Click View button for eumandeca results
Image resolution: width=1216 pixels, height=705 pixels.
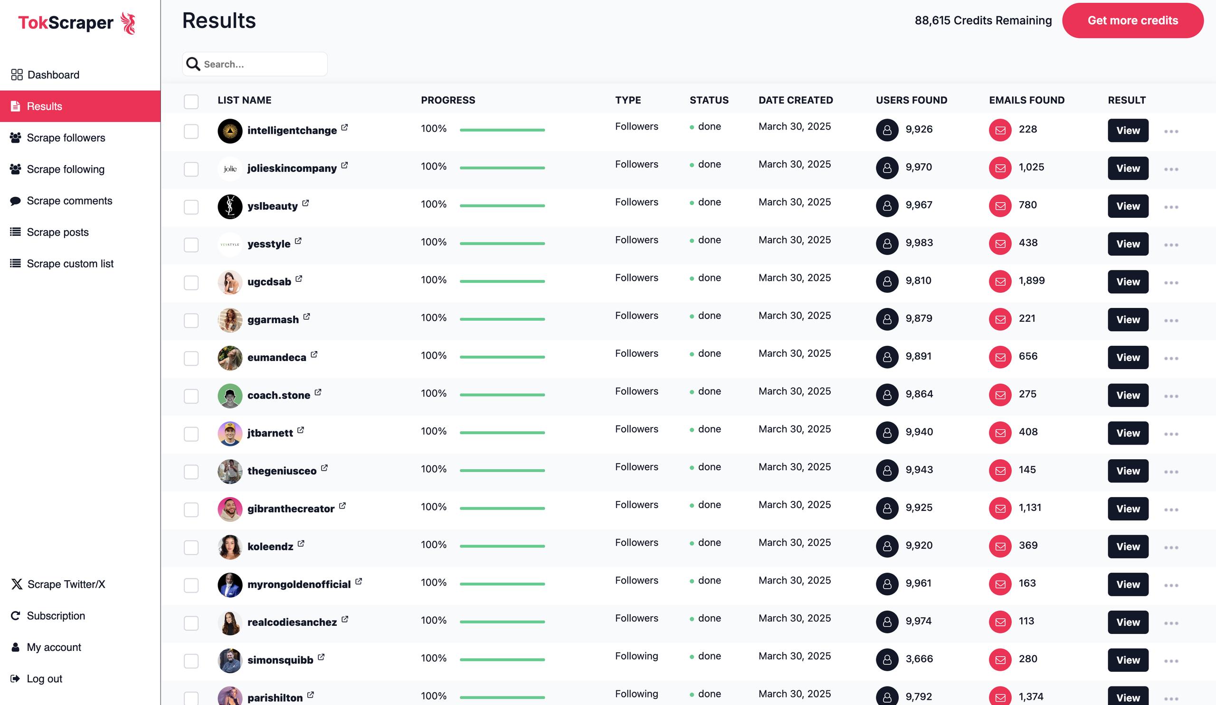[x=1128, y=358]
